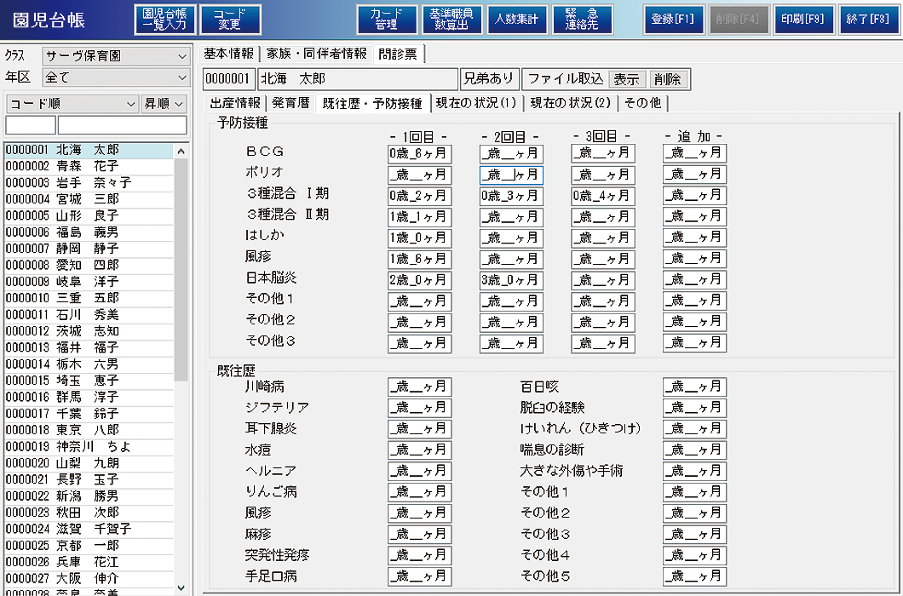903x596 pixels.
Task: Open コード変更 from the top toolbar
Action: pos(230,20)
